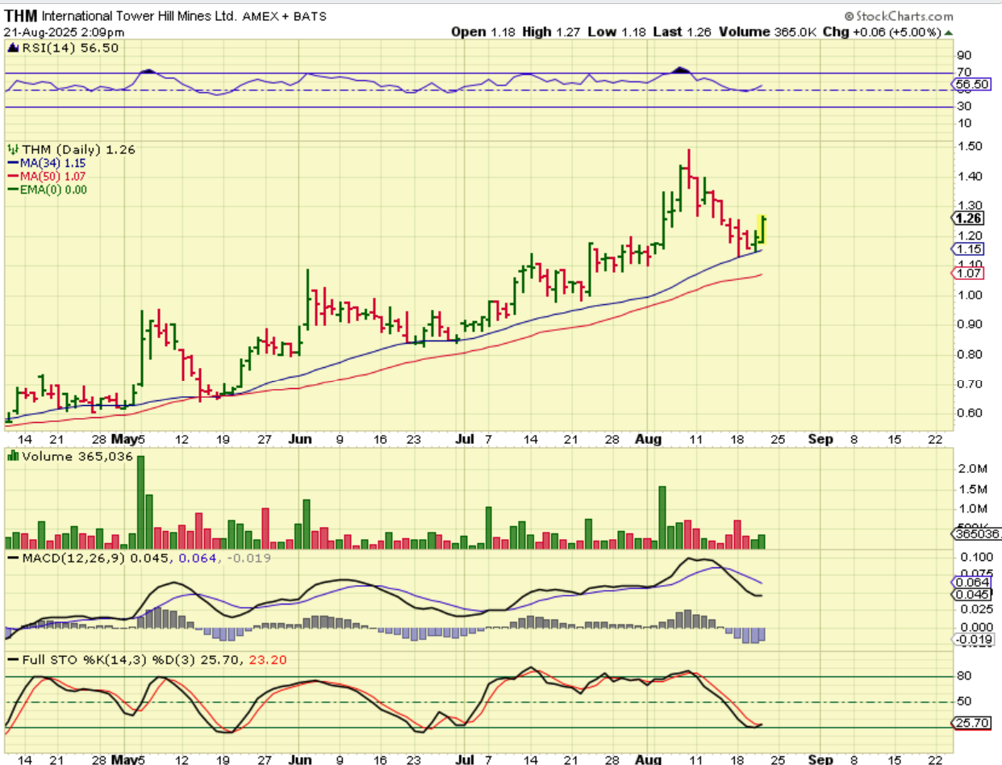
Task: Click the yellow highlighted latest price bar
Action: pos(762,230)
